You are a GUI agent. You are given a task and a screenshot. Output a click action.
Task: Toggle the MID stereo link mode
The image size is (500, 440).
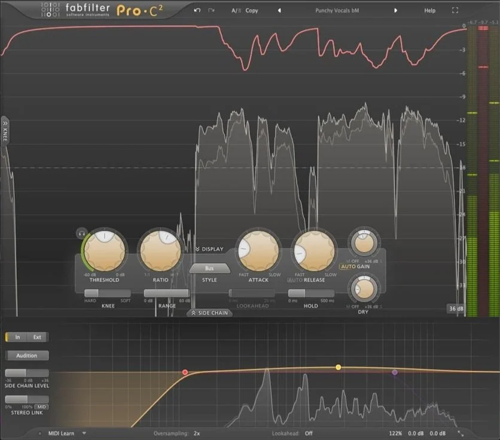pyautogui.click(x=41, y=407)
